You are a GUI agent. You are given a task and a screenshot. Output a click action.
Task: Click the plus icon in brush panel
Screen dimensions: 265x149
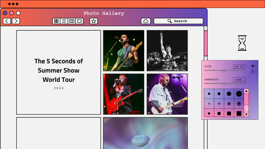(253, 71)
